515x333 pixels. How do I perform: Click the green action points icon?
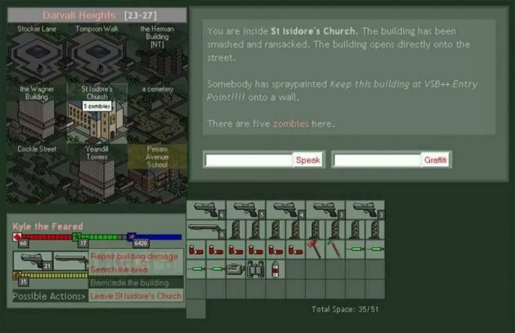[77, 236]
